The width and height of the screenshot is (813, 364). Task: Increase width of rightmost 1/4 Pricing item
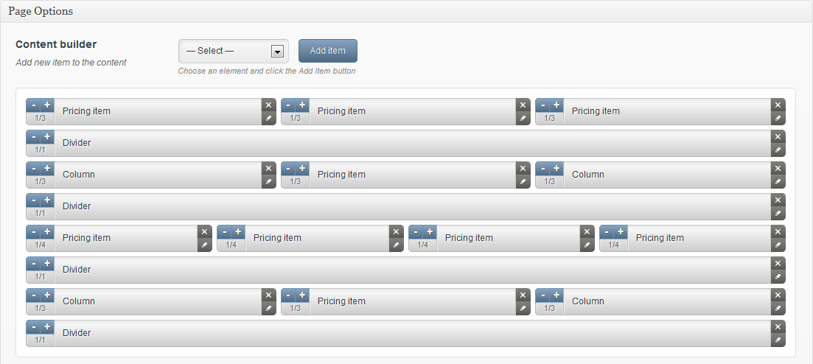coord(621,231)
